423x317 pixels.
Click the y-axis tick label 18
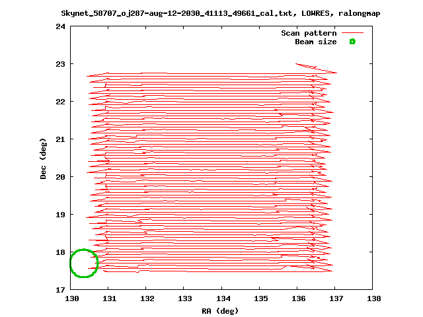coord(60,252)
